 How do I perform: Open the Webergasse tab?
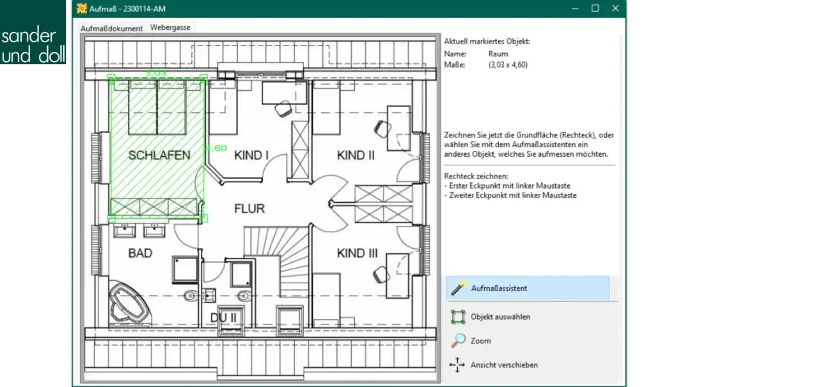pos(170,28)
